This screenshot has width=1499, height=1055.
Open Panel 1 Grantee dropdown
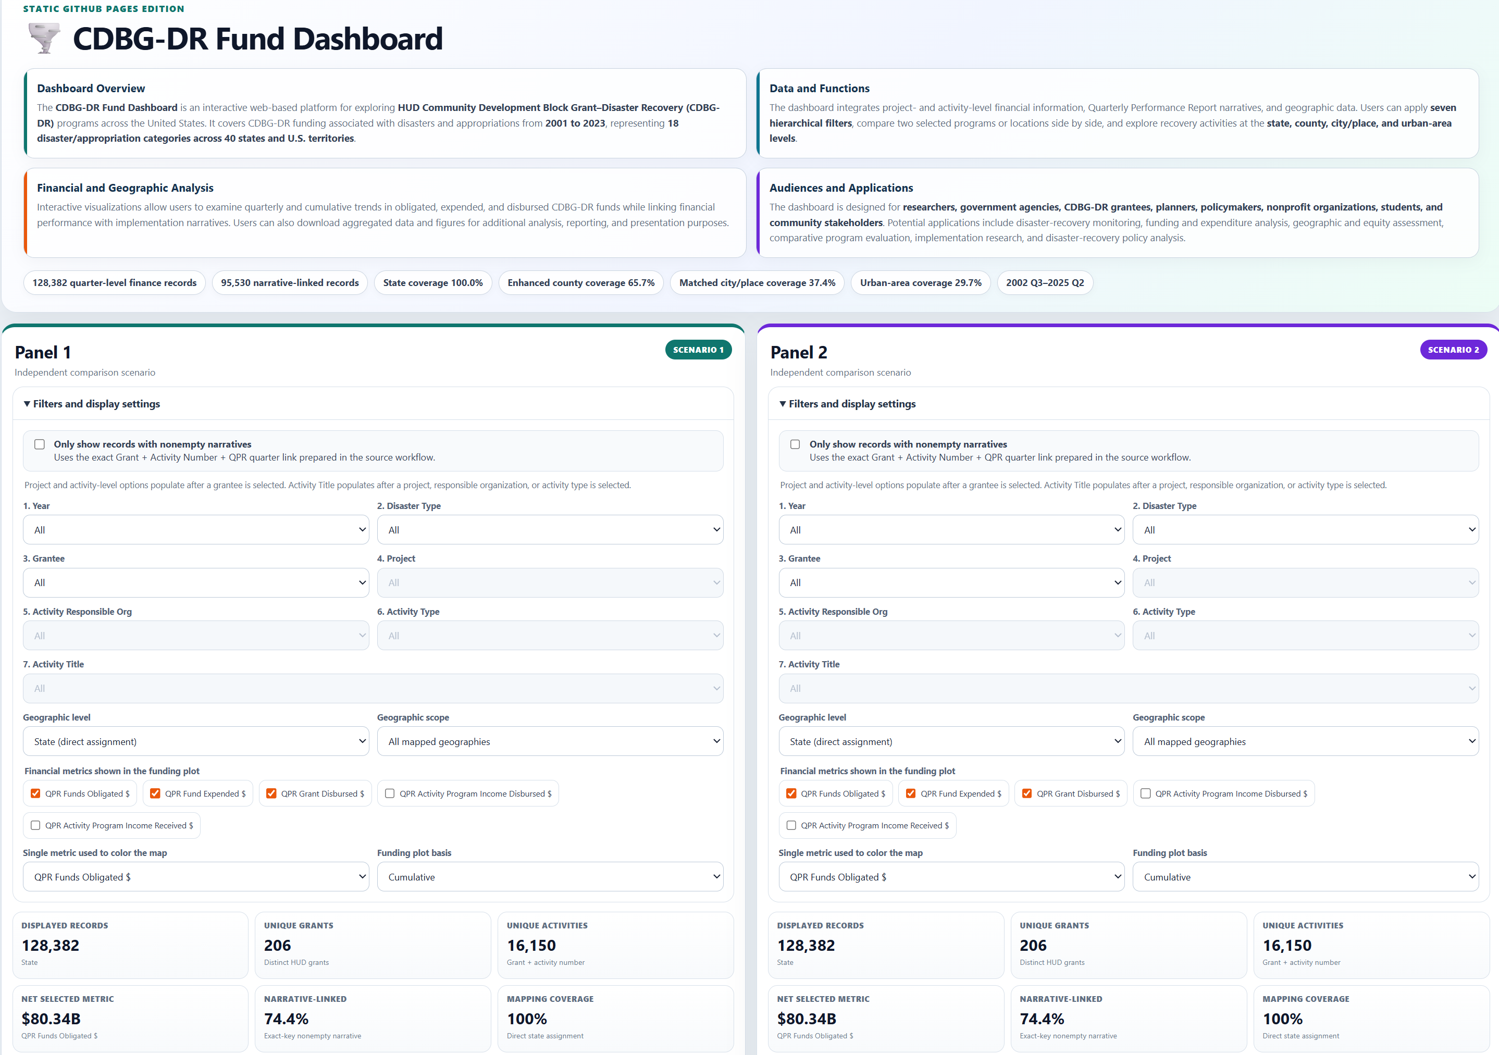(196, 582)
